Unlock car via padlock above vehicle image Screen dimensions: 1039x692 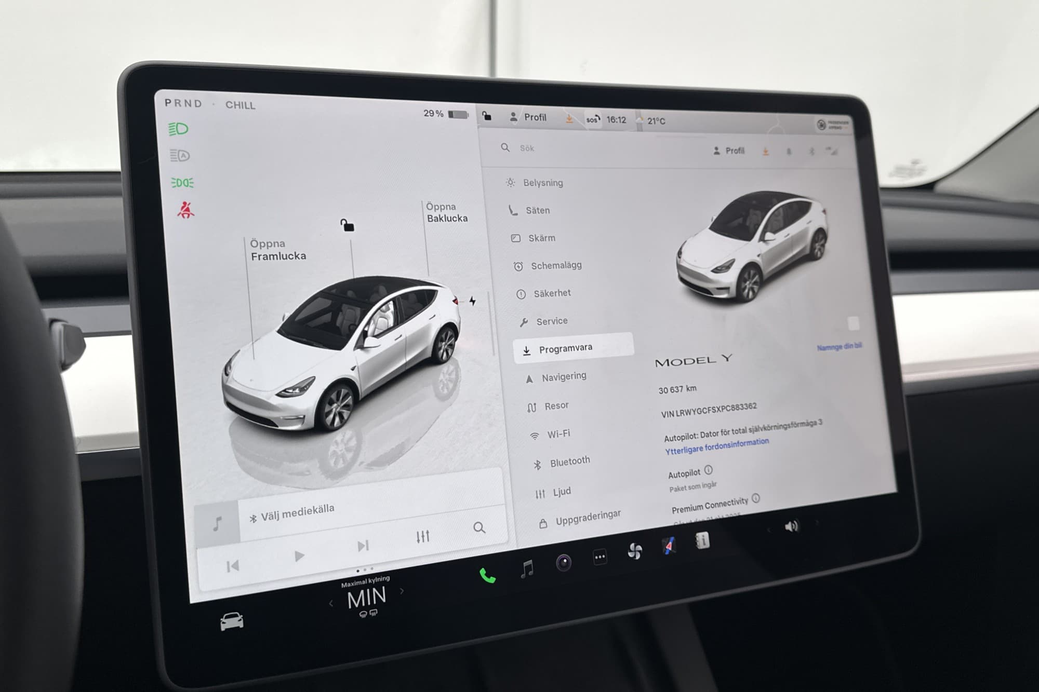(347, 225)
